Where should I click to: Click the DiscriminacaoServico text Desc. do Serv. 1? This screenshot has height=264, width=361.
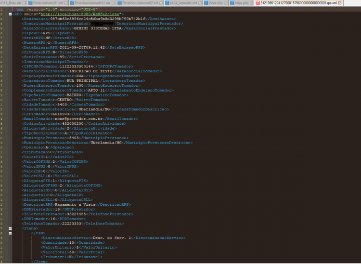[x=112, y=238]
